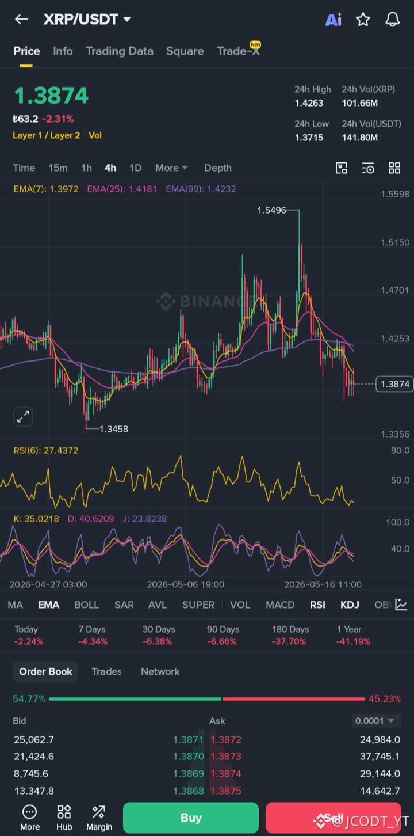This screenshot has height=836, width=414.
Task: Switch to the Price tab
Action: (x=26, y=51)
